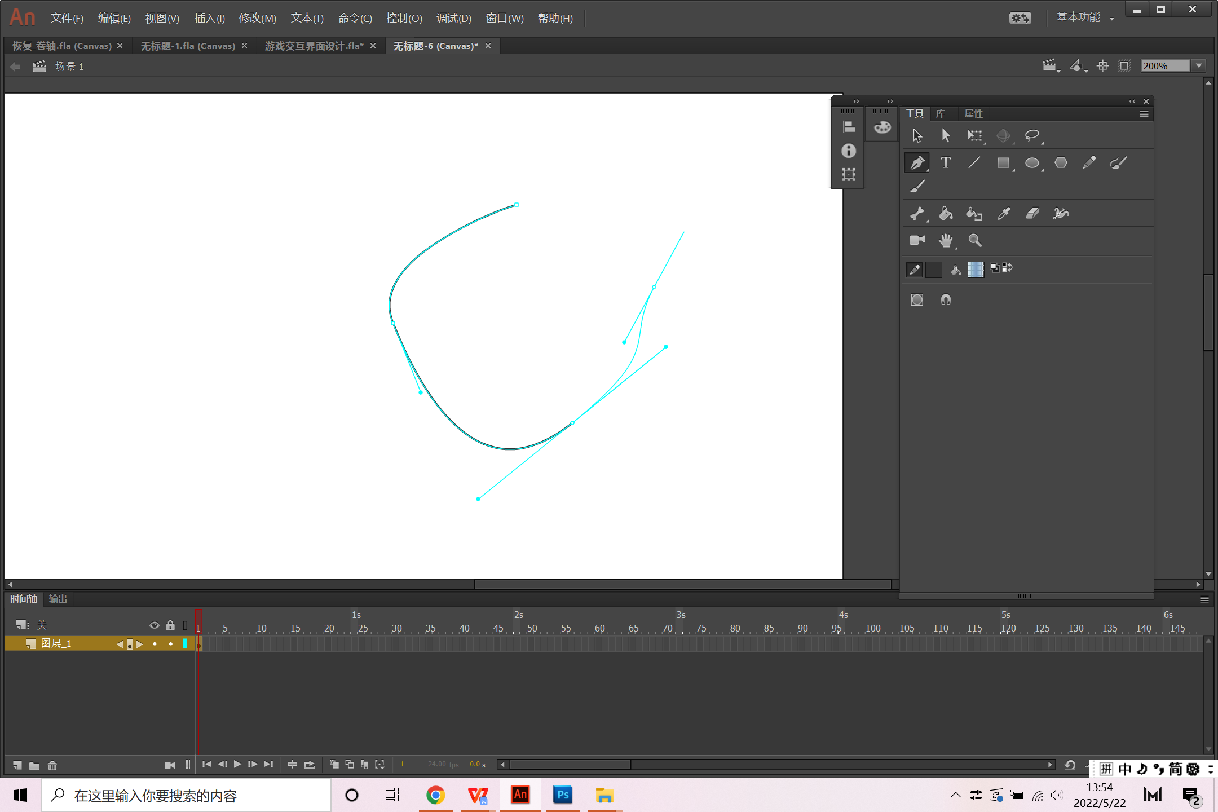Screen dimensions: 1218x812
Task: Select the Eraser tool
Action: point(1032,213)
